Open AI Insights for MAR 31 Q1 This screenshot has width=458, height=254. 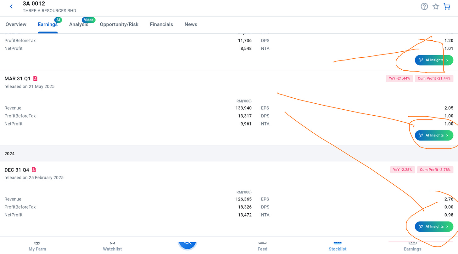(x=434, y=136)
